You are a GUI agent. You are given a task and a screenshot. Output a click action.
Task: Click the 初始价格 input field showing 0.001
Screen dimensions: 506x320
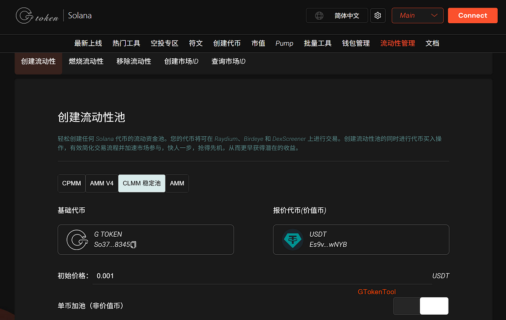click(262, 276)
